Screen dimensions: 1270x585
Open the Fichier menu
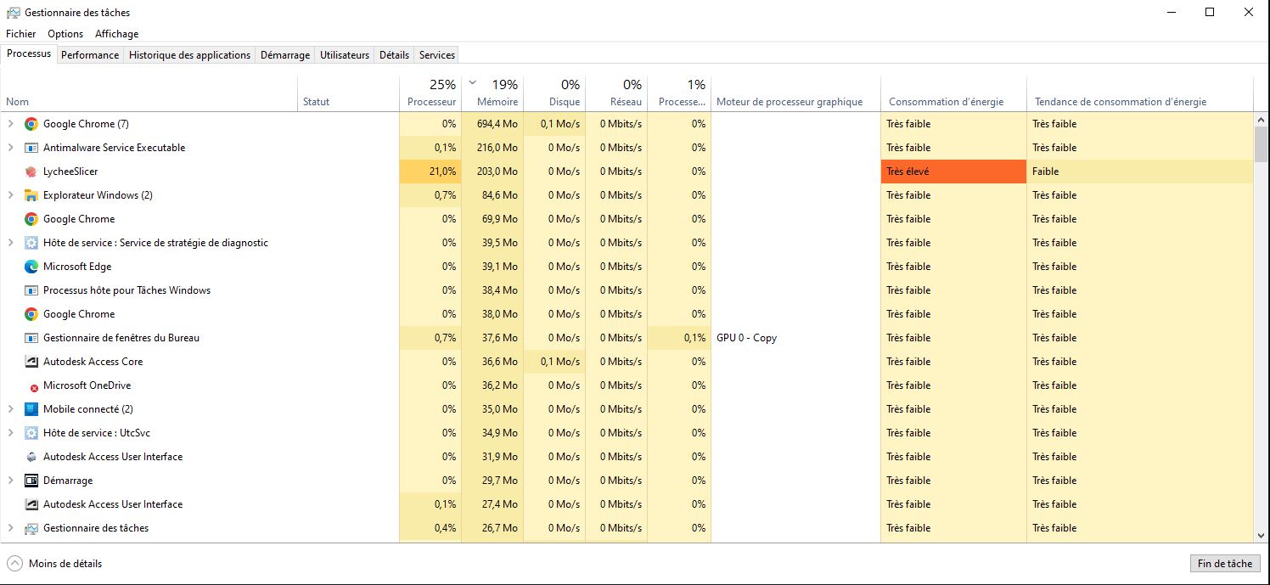coord(21,34)
